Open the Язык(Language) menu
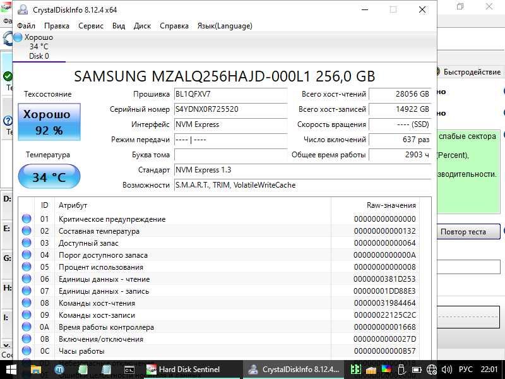This screenshot has width=505, height=379. pos(225,26)
